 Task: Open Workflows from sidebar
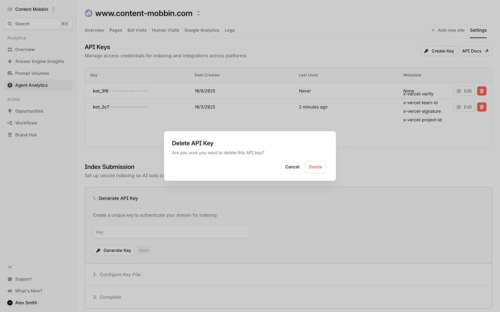point(26,123)
